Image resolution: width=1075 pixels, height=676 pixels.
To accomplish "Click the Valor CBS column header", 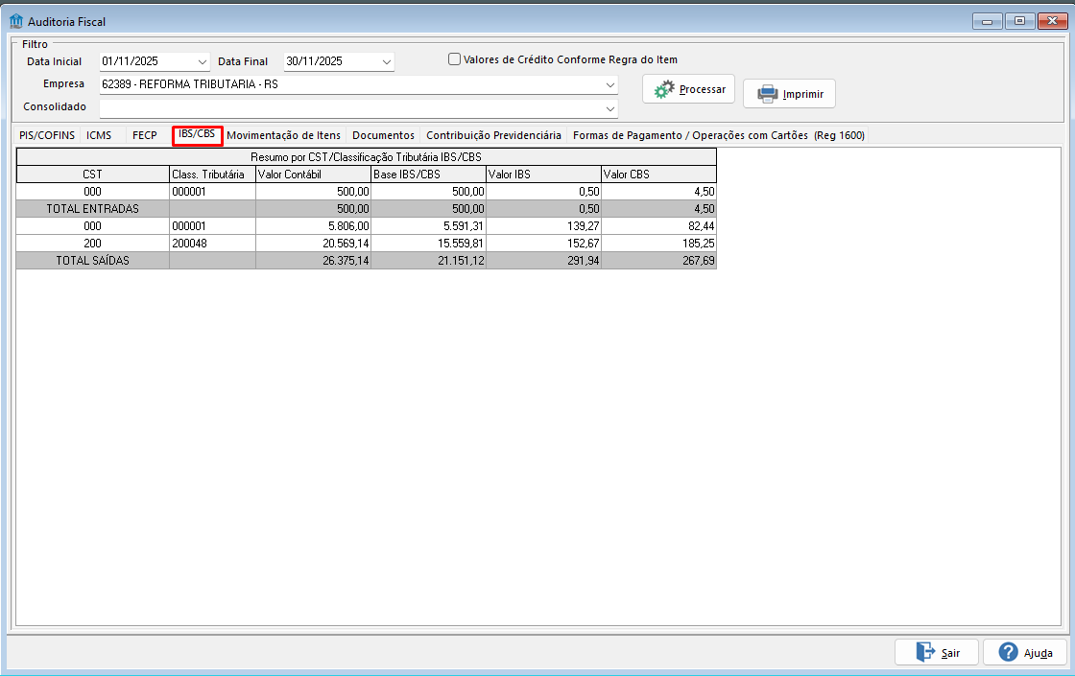I will [658, 174].
